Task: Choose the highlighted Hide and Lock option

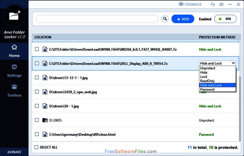Action: pos(217,85)
